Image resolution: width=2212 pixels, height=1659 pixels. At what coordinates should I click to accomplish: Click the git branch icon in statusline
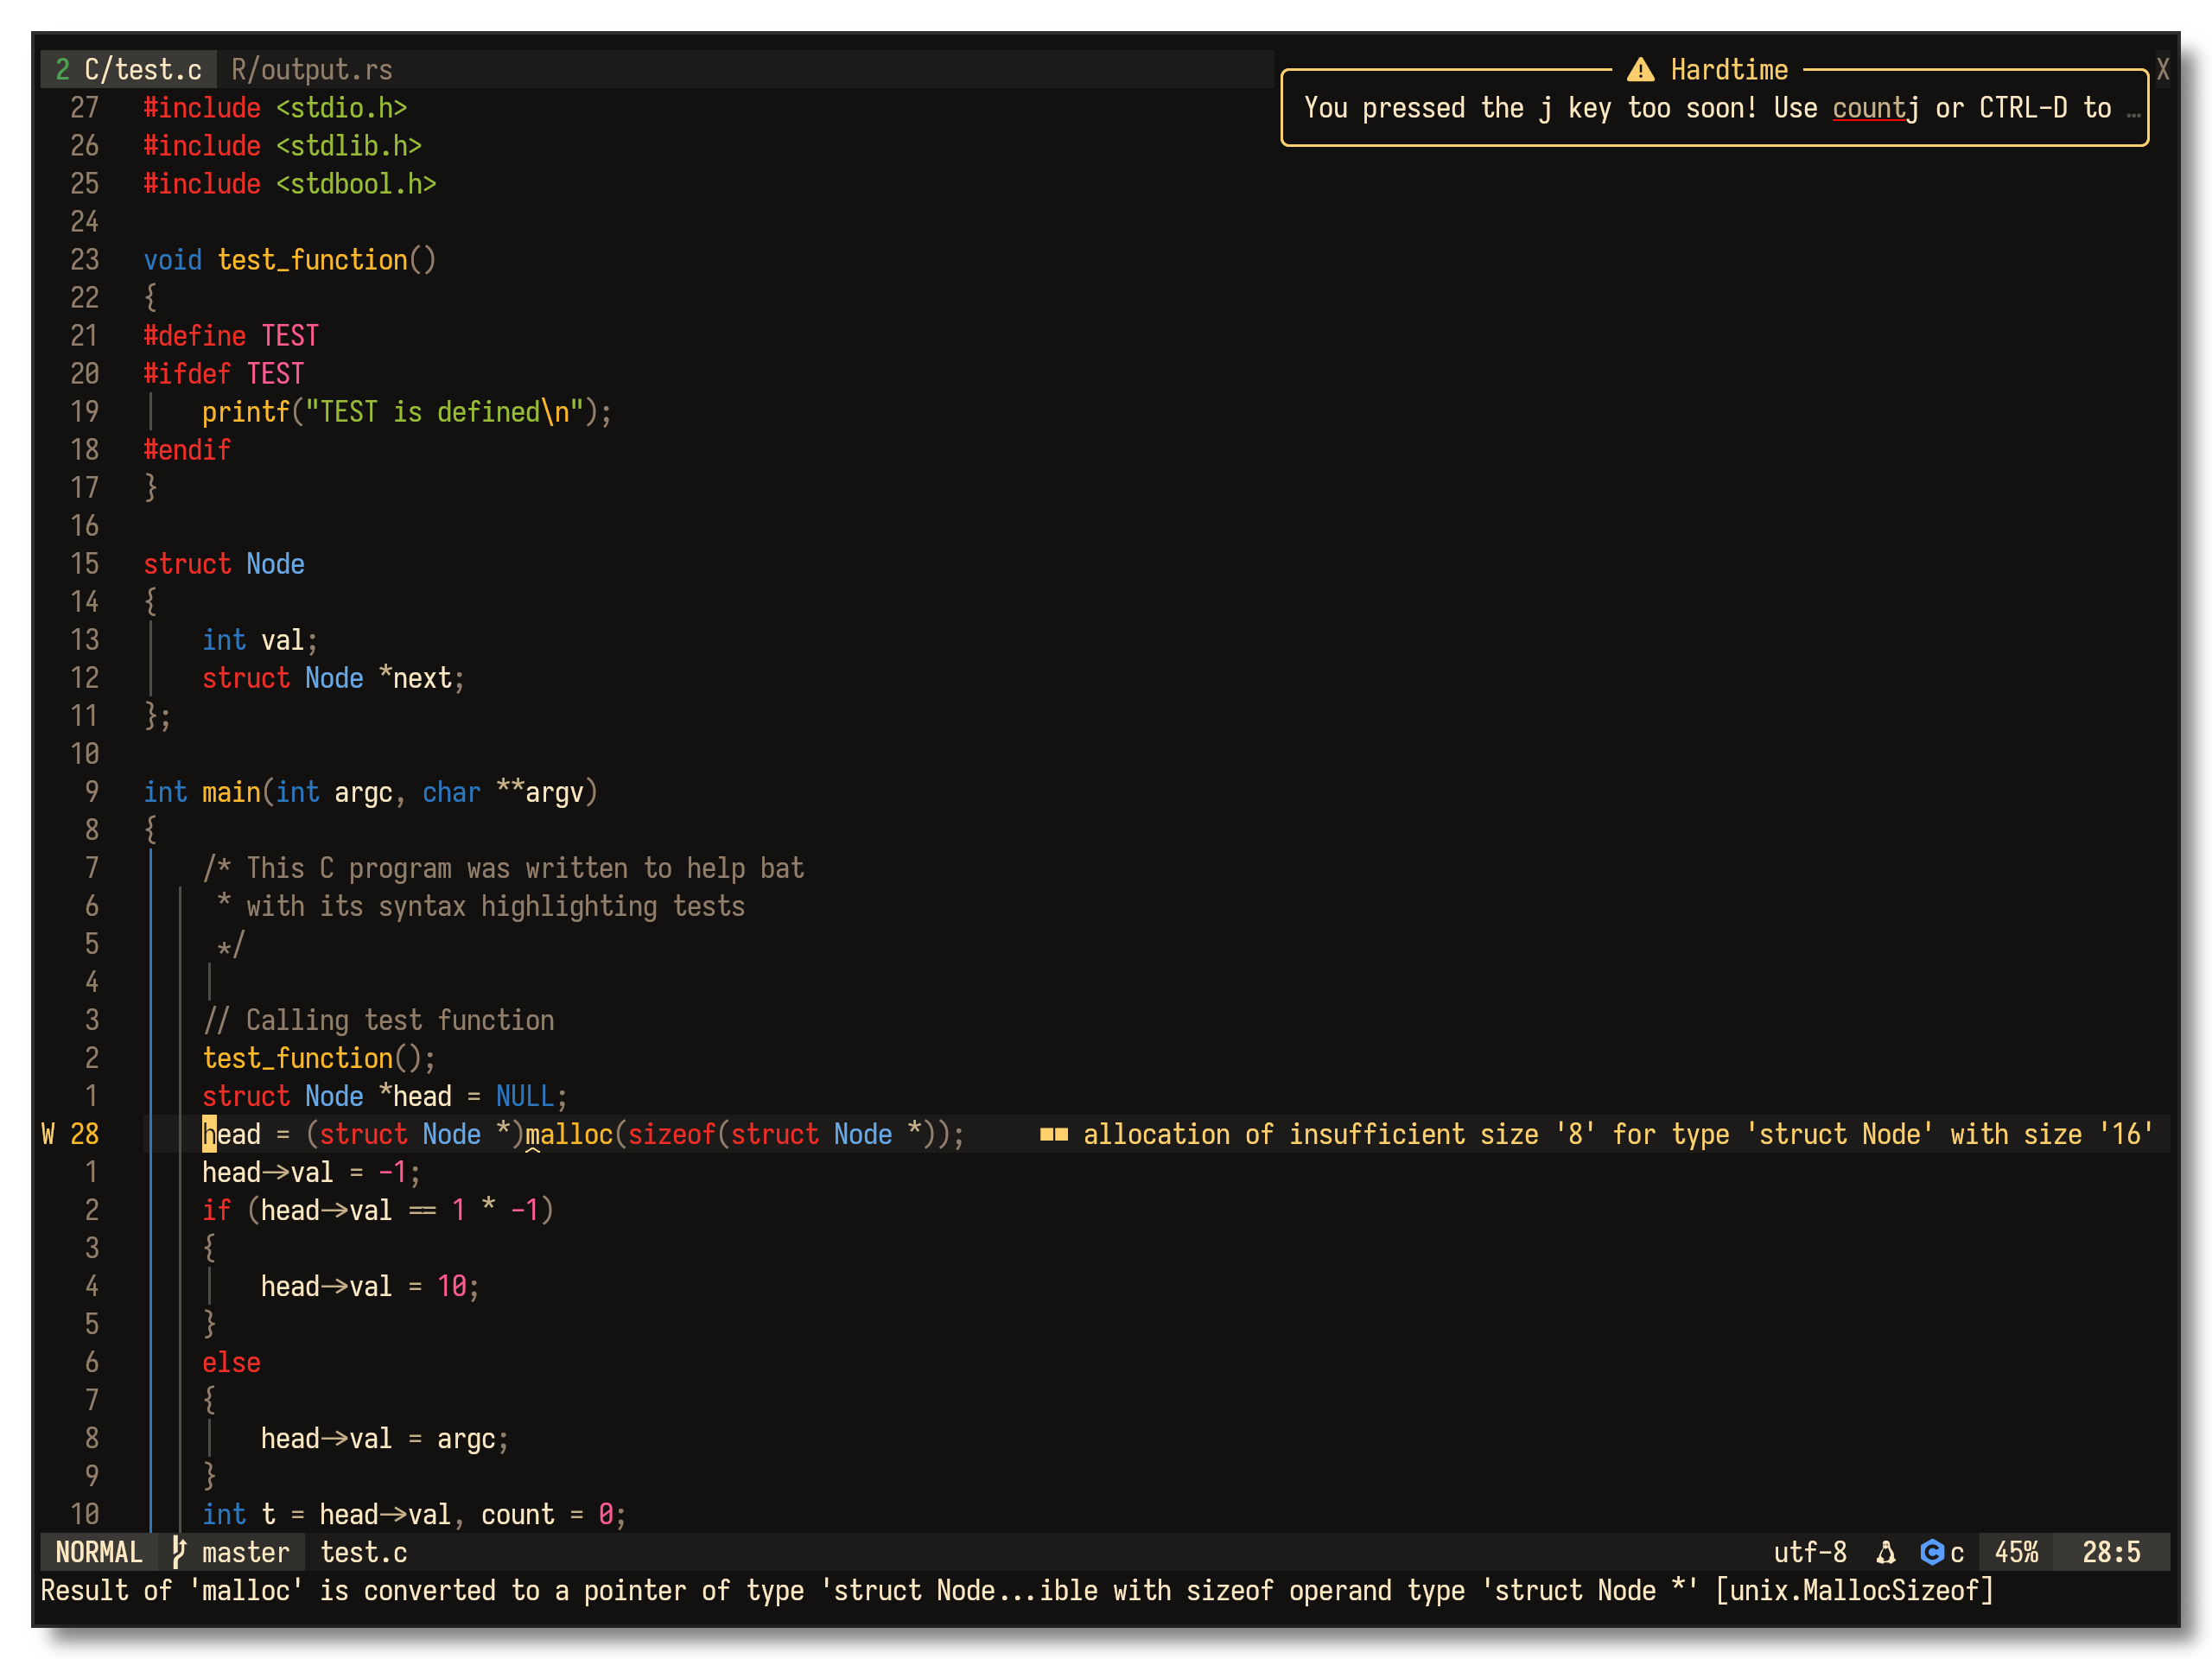[179, 1552]
